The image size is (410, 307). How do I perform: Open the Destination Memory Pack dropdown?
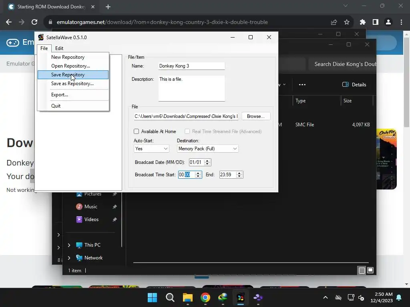(x=208, y=149)
